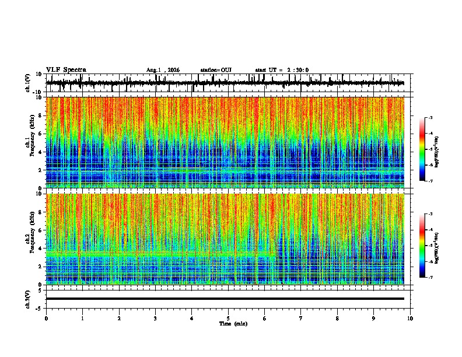
Task: Click the ch.2 frequency spectrogram
Action: 225,239
